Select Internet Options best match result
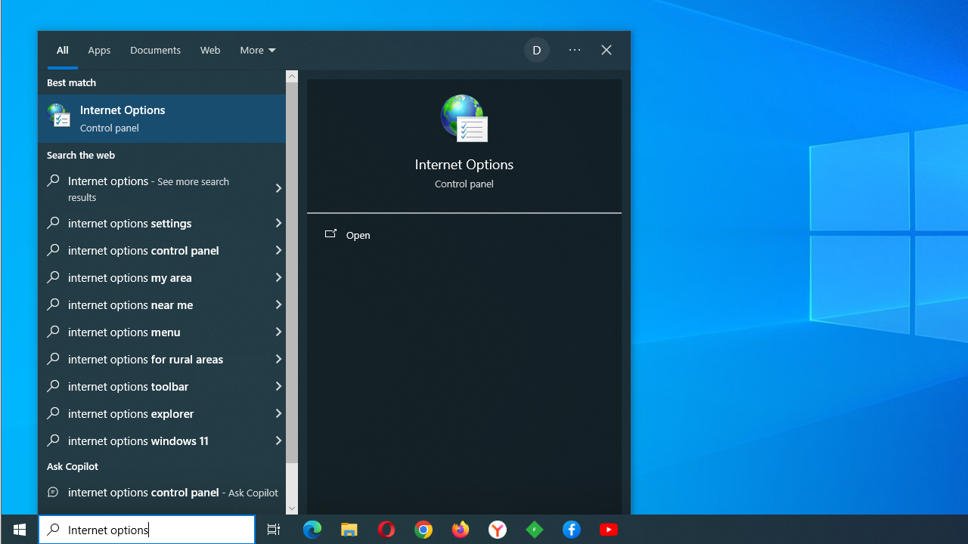This screenshot has width=968, height=544. tap(162, 119)
